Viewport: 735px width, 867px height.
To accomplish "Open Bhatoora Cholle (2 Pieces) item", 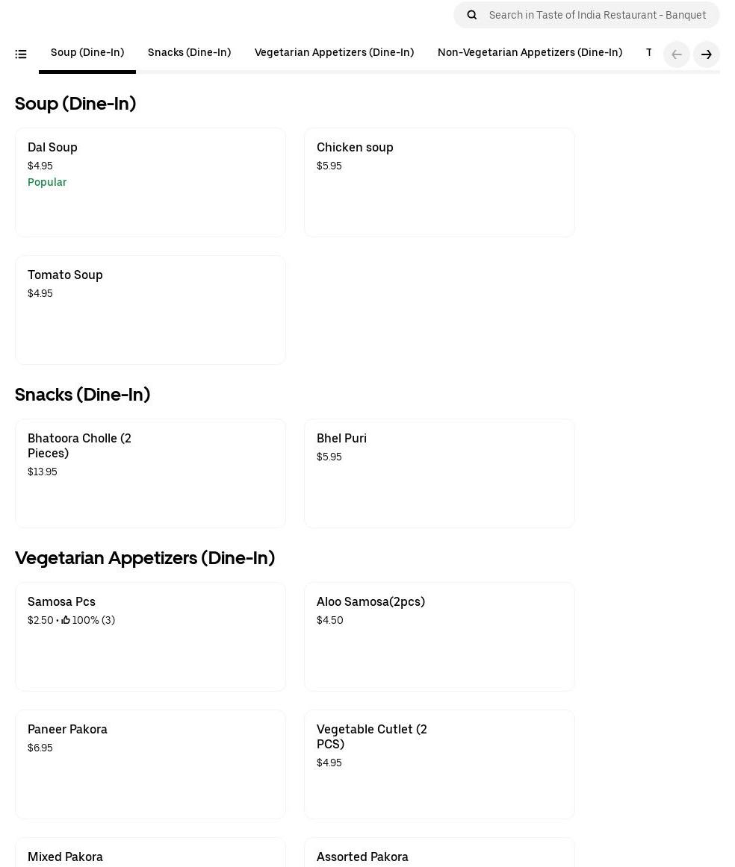I will (150, 473).
